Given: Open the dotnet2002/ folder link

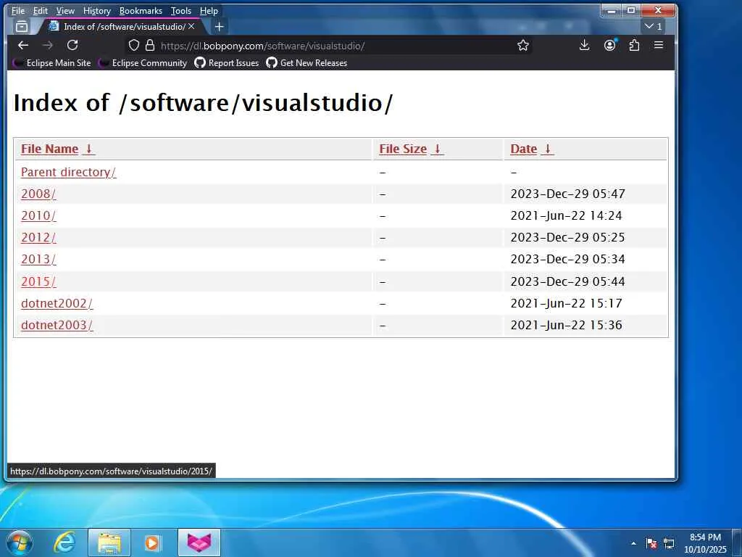Looking at the screenshot, I should tap(57, 303).
